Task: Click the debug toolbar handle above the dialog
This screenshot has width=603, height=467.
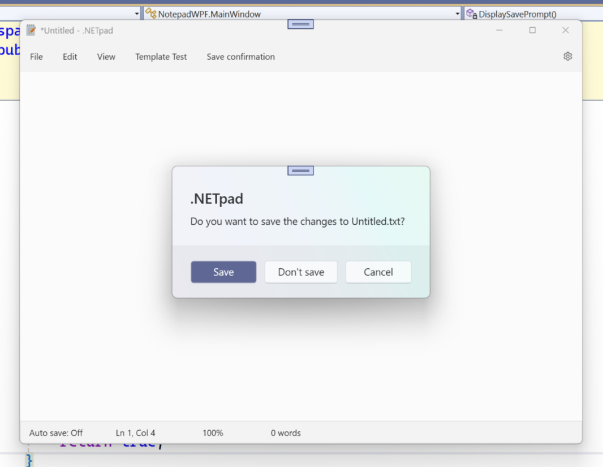Action: [301, 170]
